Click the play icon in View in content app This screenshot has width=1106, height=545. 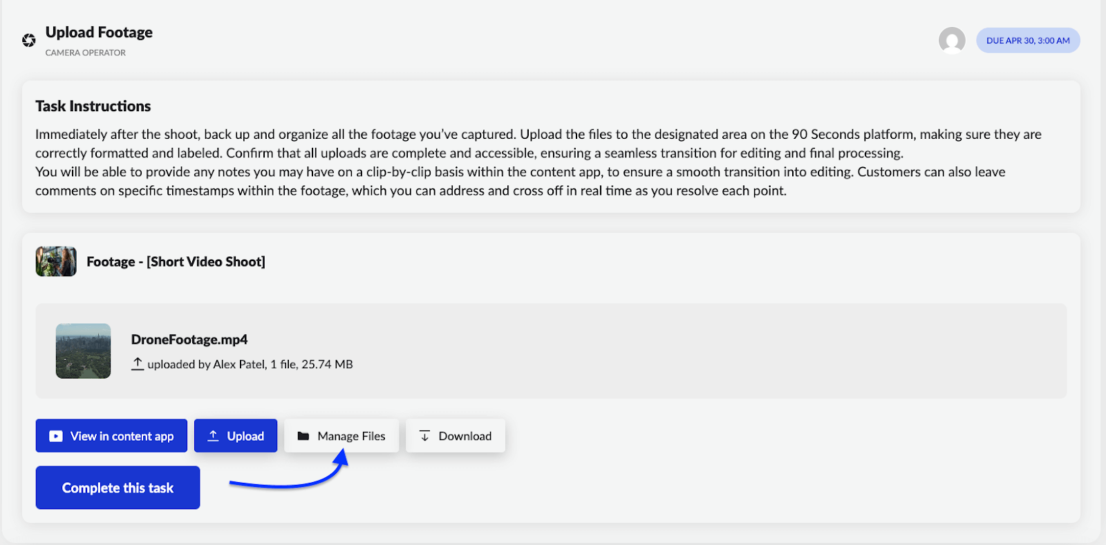click(x=56, y=437)
